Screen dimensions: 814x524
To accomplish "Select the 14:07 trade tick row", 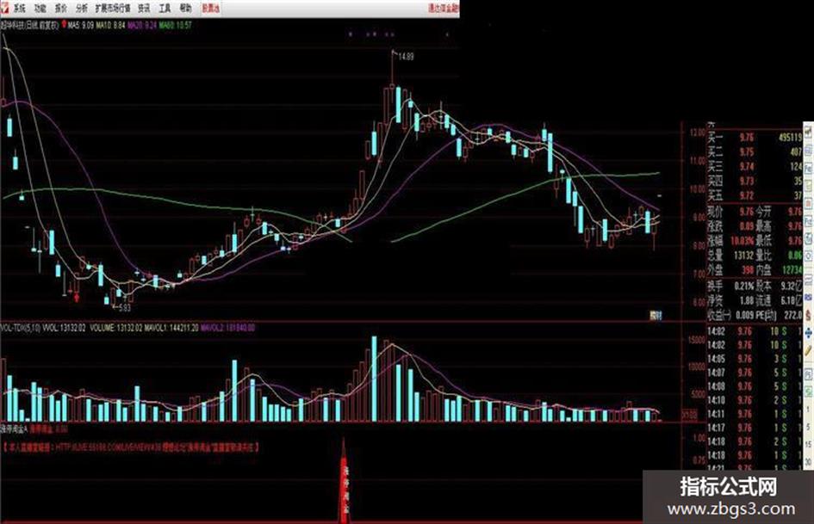I will coord(755,373).
